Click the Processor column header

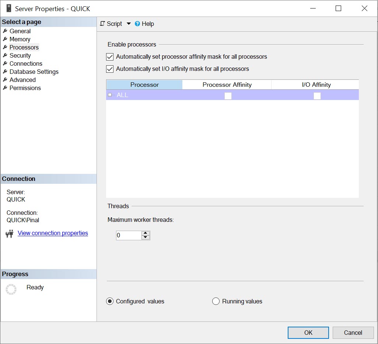[x=144, y=85]
